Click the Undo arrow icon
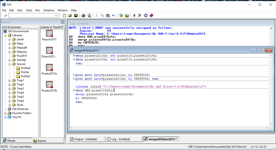The height and width of the screenshot is (150, 276). [114, 16]
